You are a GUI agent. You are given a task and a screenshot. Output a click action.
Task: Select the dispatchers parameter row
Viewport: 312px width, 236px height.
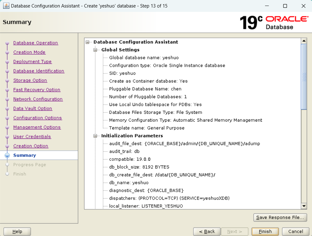[x=169, y=198]
